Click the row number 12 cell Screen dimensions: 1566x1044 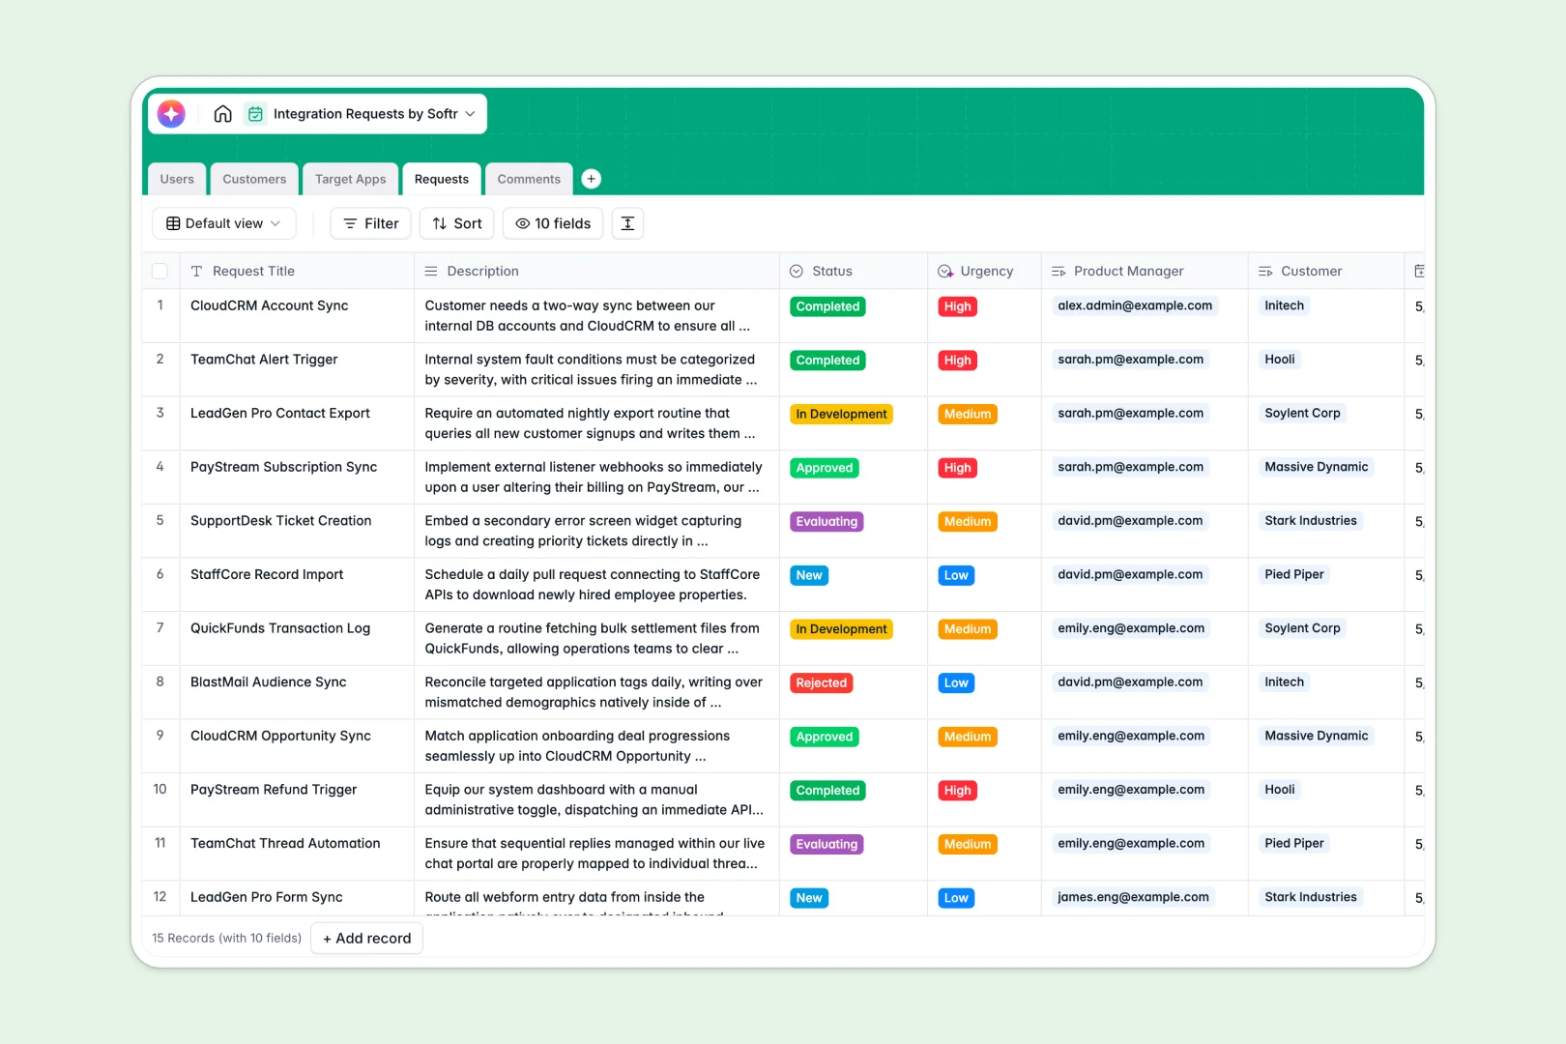click(x=160, y=897)
